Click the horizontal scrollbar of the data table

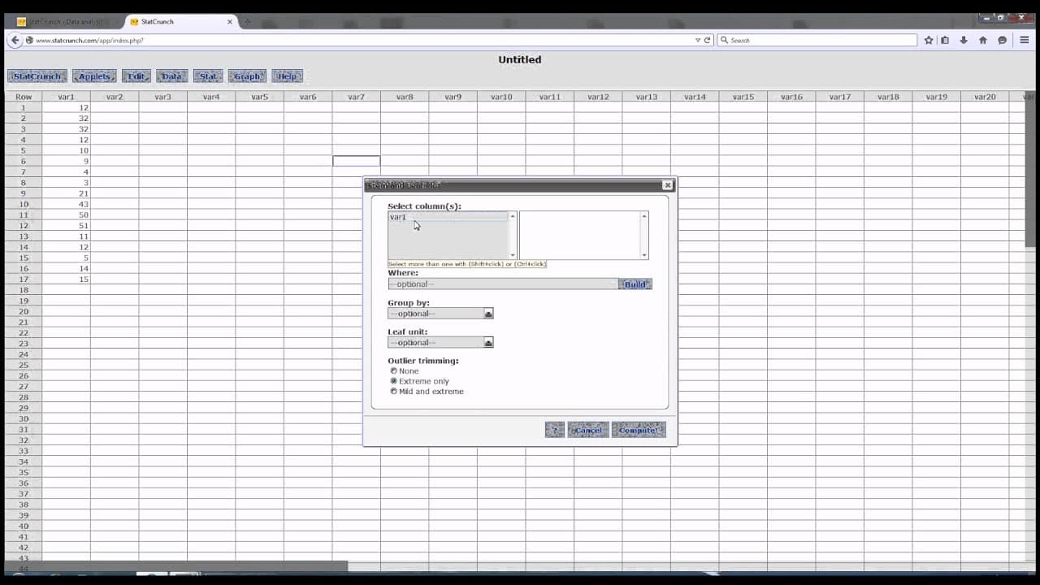tap(176, 565)
